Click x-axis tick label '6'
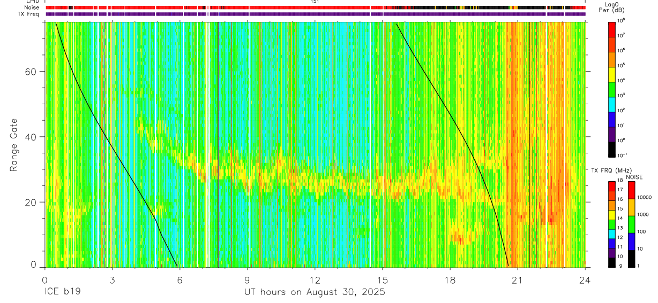658x303 pixels. point(180,279)
